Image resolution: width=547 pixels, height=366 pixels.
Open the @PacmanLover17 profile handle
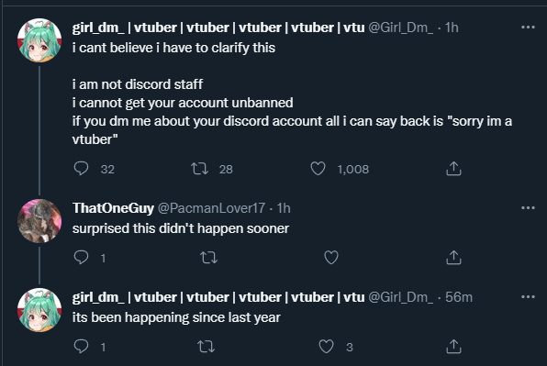click(x=211, y=208)
